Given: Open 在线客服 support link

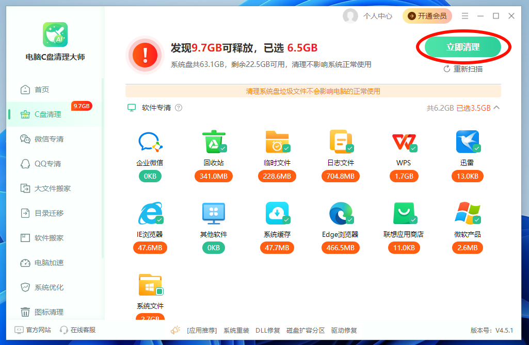Looking at the screenshot, I should point(77,330).
